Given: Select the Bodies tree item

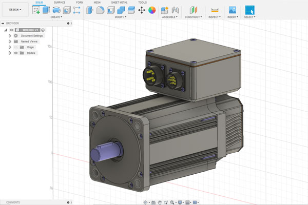Looking at the screenshot, I should point(31,53).
